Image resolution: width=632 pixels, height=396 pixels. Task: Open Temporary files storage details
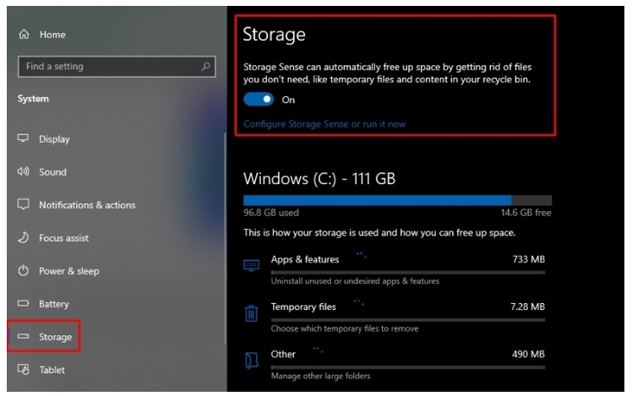pyautogui.click(x=303, y=306)
